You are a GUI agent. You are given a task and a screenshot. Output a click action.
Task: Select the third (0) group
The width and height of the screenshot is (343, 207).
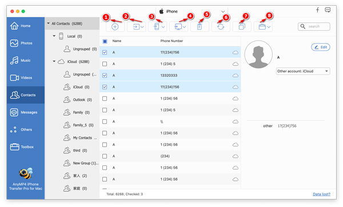click(75, 151)
